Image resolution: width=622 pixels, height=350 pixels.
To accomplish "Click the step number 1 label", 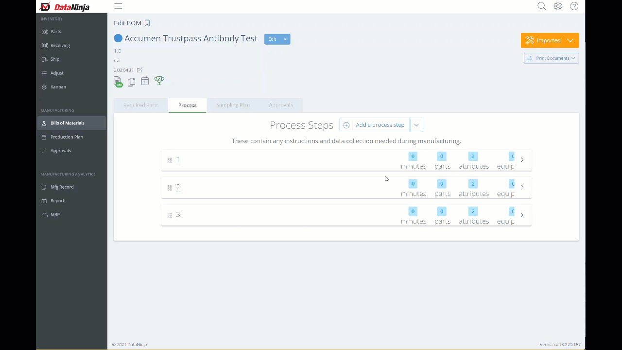I will click(x=178, y=160).
